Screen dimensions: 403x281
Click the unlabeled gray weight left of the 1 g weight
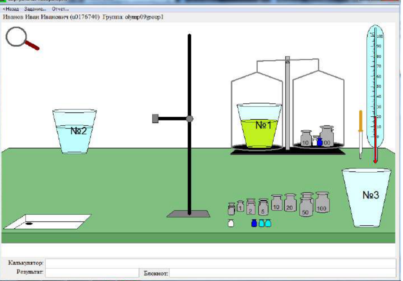231,209
